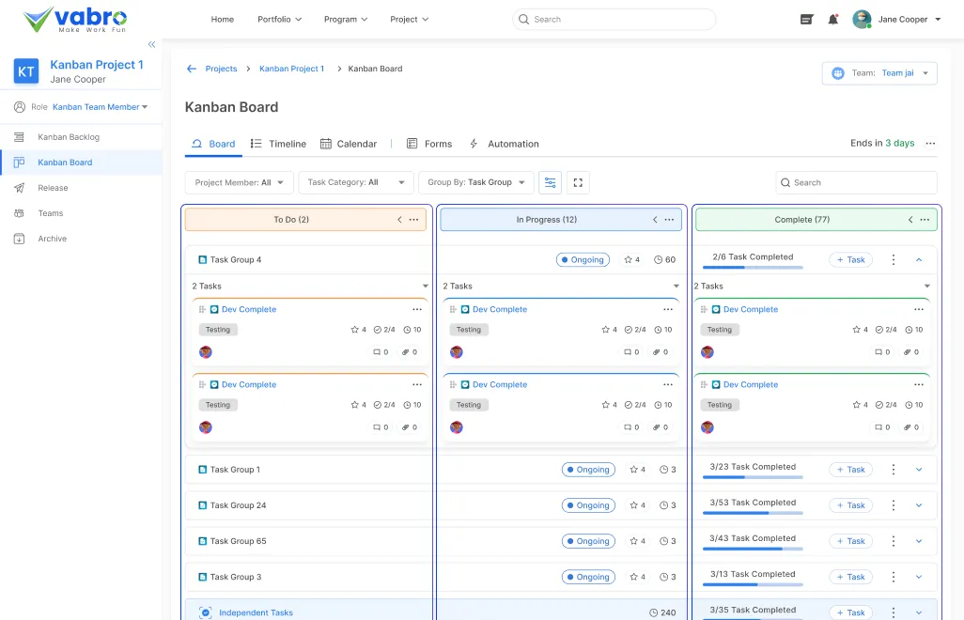The width and height of the screenshot is (964, 620).
Task: Open the Project Member filter dropdown
Action: (239, 182)
